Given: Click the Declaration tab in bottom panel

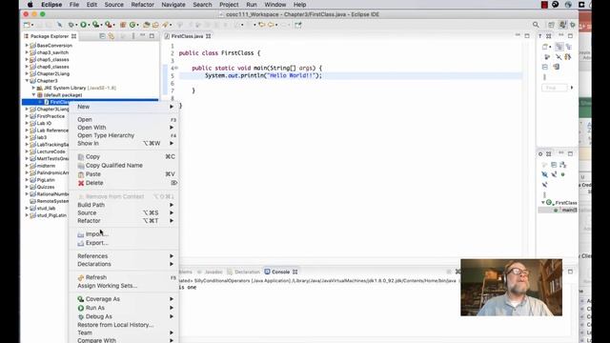Looking at the screenshot, I should [x=247, y=272].
